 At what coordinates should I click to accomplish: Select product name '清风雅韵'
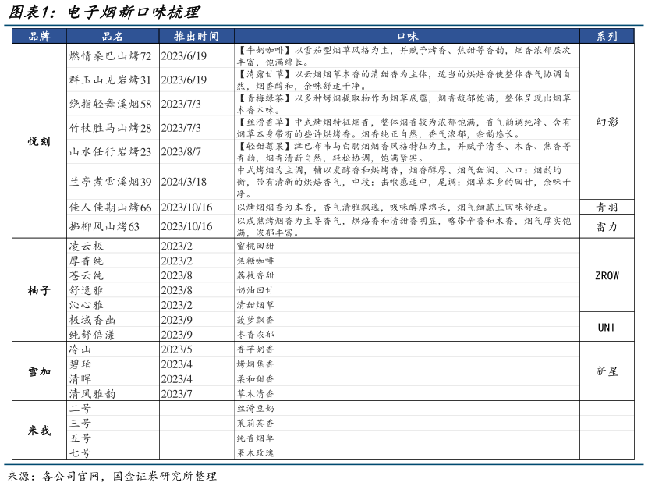(92, 394)
